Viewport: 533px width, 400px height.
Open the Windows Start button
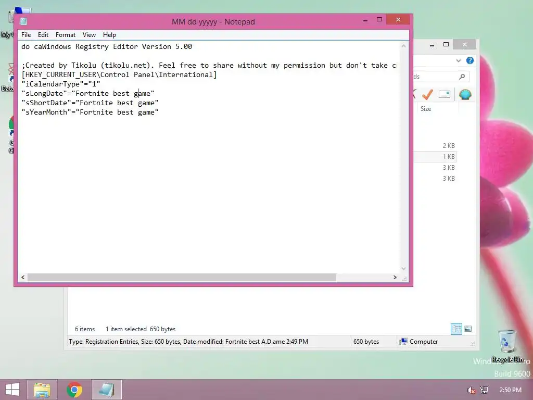coord(12,390)
